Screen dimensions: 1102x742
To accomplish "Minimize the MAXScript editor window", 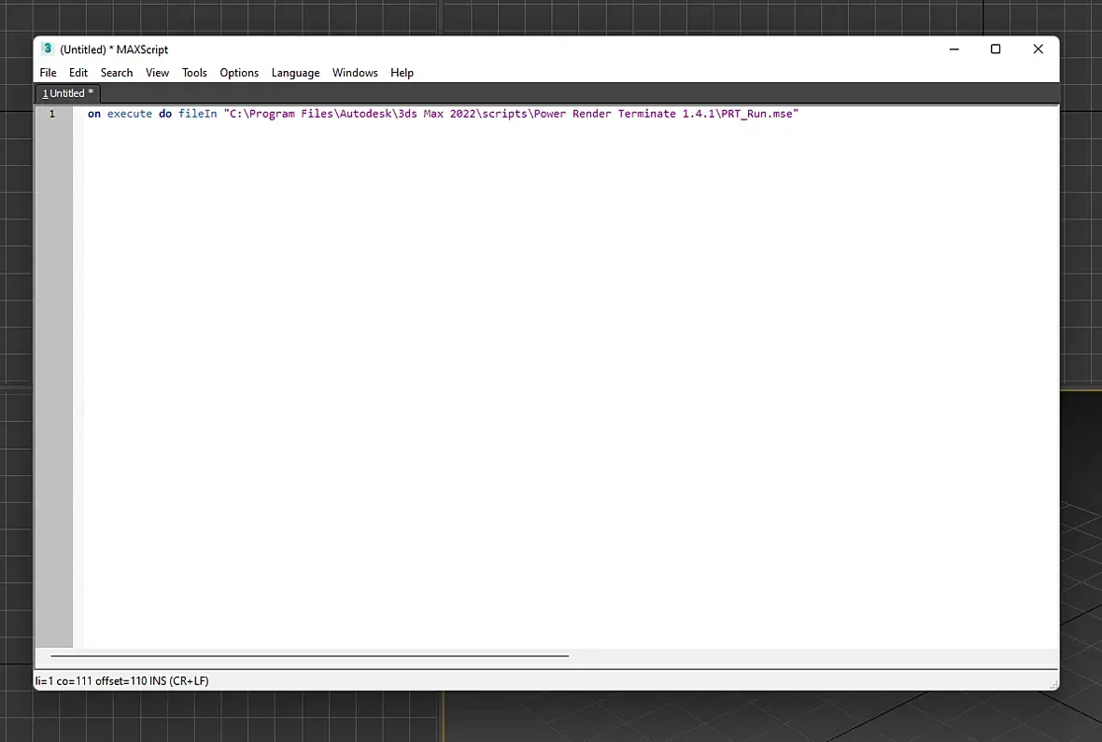I will [954, 49].
